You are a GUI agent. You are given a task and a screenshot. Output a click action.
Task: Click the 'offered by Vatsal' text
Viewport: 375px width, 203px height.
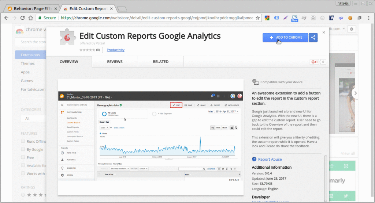92,43
